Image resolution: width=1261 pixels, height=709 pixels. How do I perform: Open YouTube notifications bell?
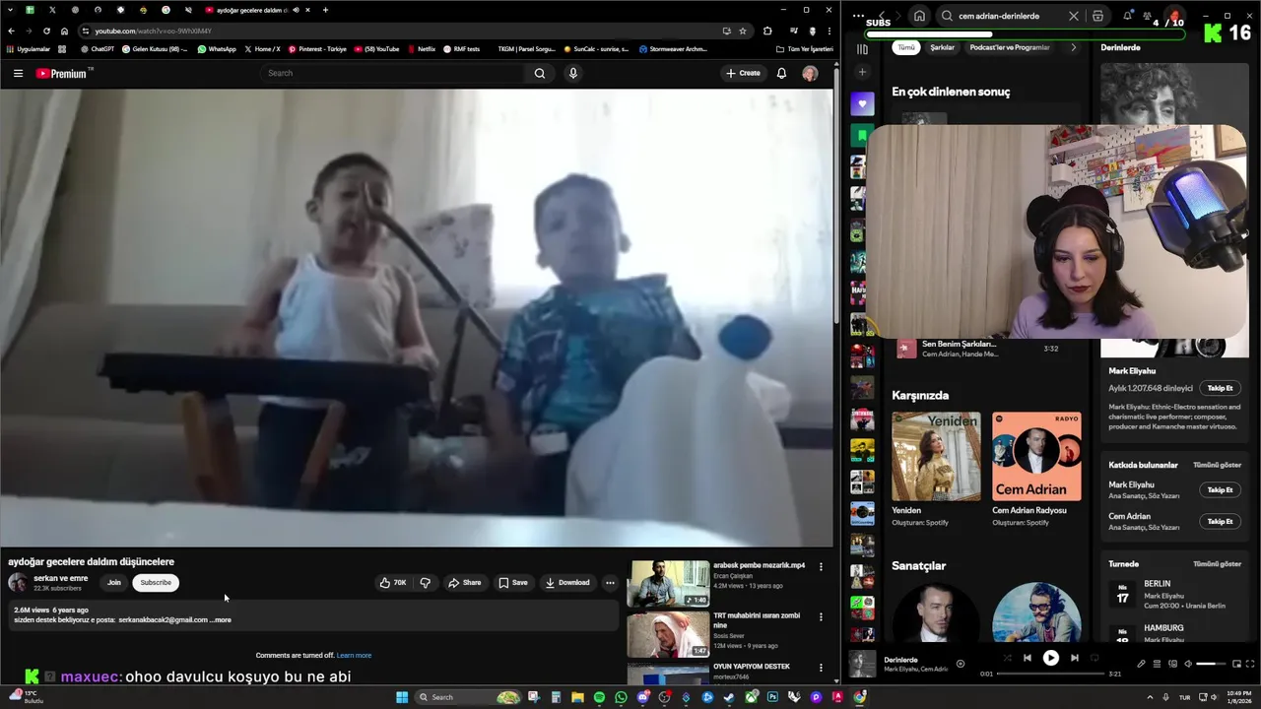(x=781, y=73)
